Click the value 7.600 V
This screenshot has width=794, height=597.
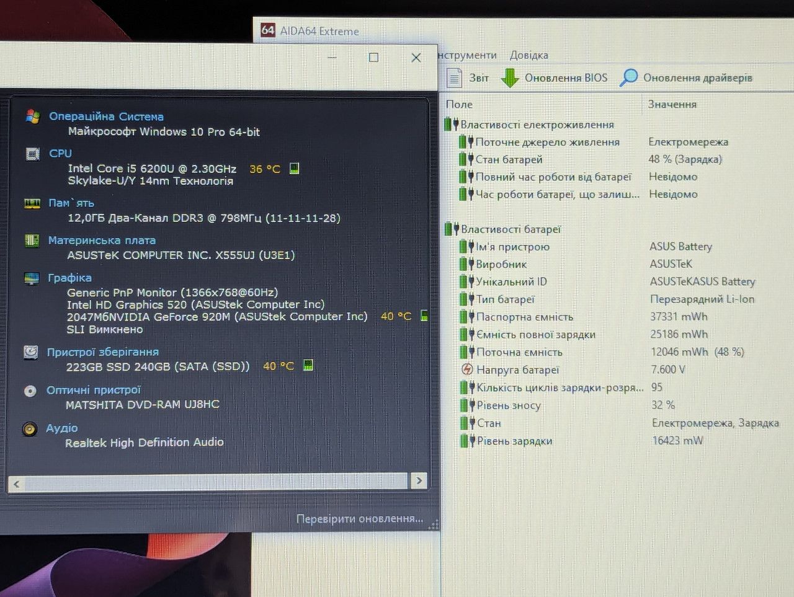point(669,369)
